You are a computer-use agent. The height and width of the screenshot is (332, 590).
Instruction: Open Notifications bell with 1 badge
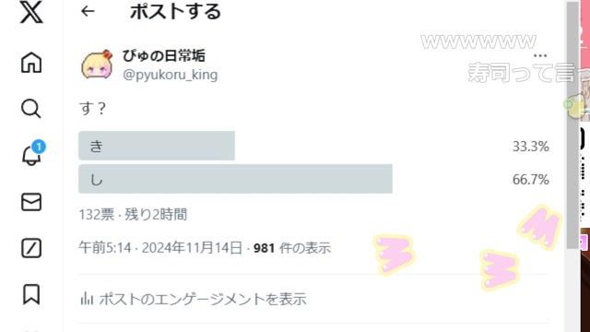32,153
